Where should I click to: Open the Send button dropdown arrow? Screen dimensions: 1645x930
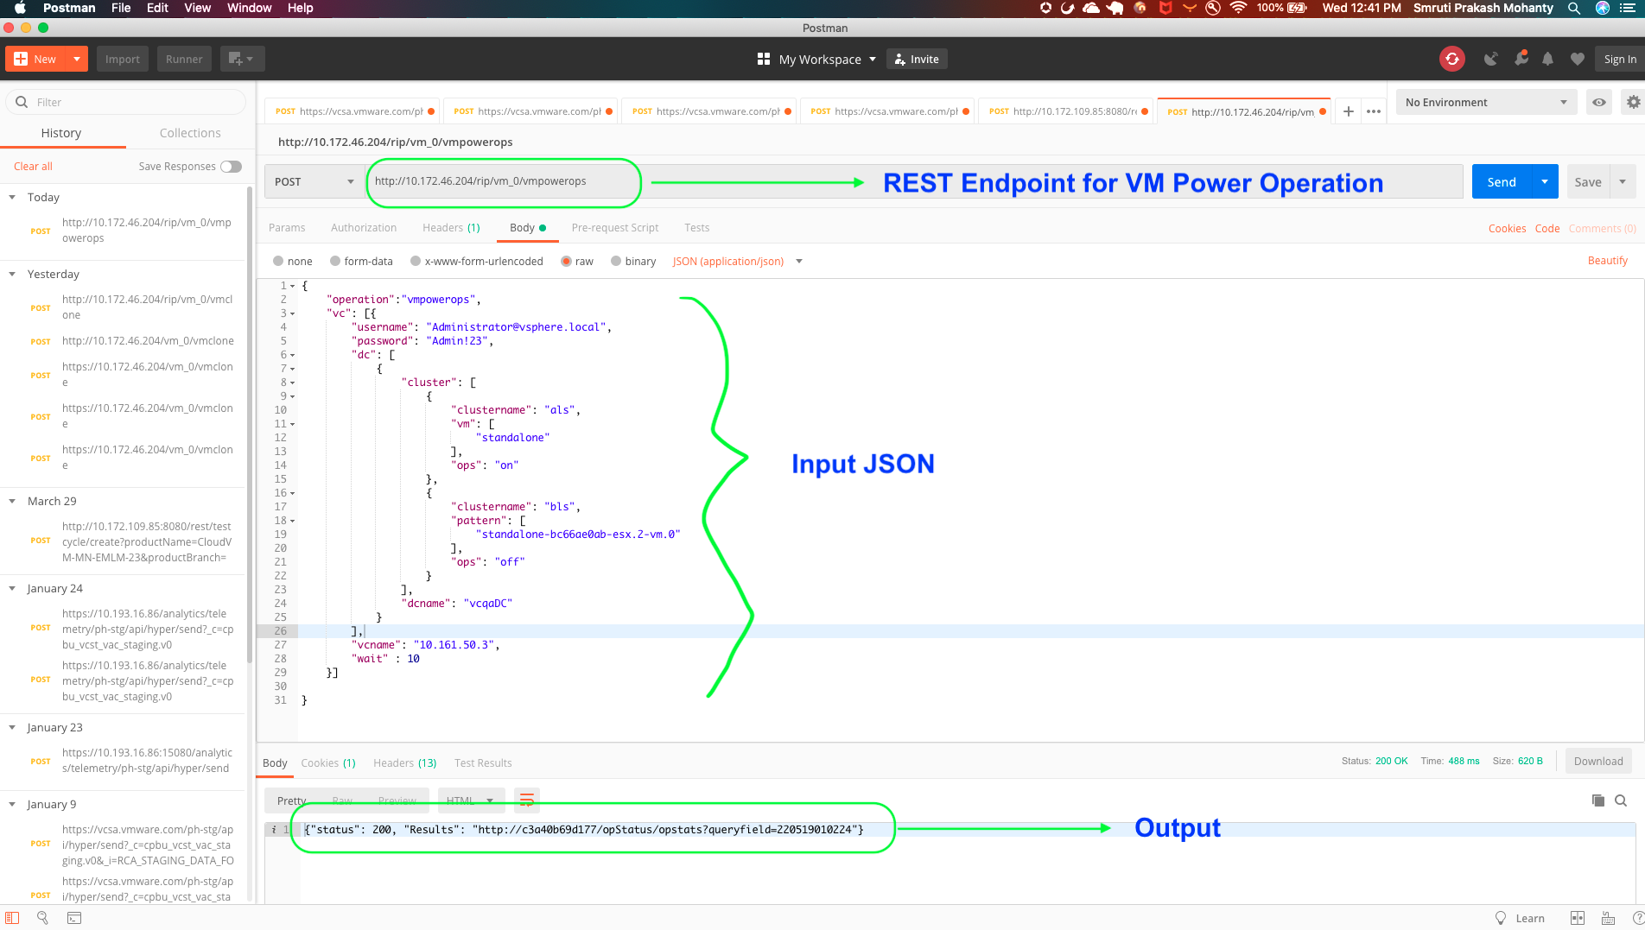1545,181
